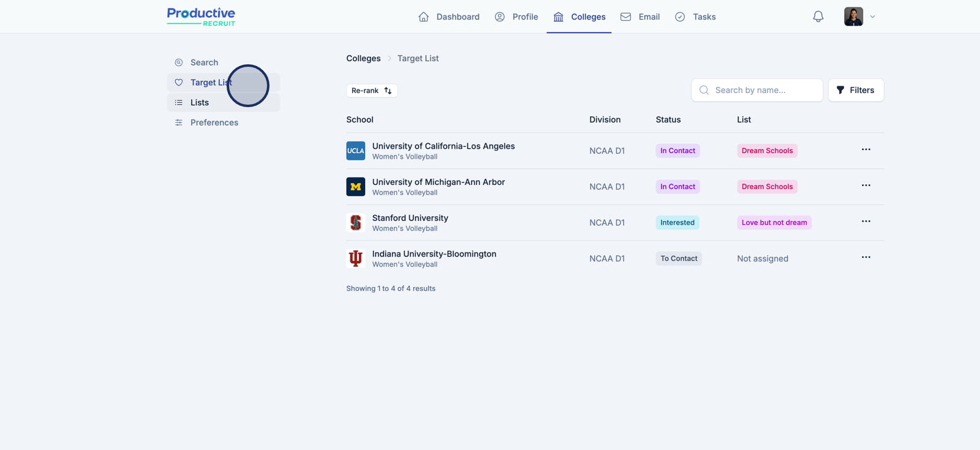980x450 pixels.
Task: Click the Productive Recruit logo
Action: pos(201,17)
